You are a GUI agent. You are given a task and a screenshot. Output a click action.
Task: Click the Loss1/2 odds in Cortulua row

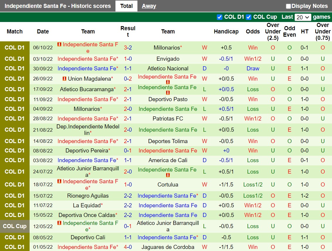coord(253,184)
